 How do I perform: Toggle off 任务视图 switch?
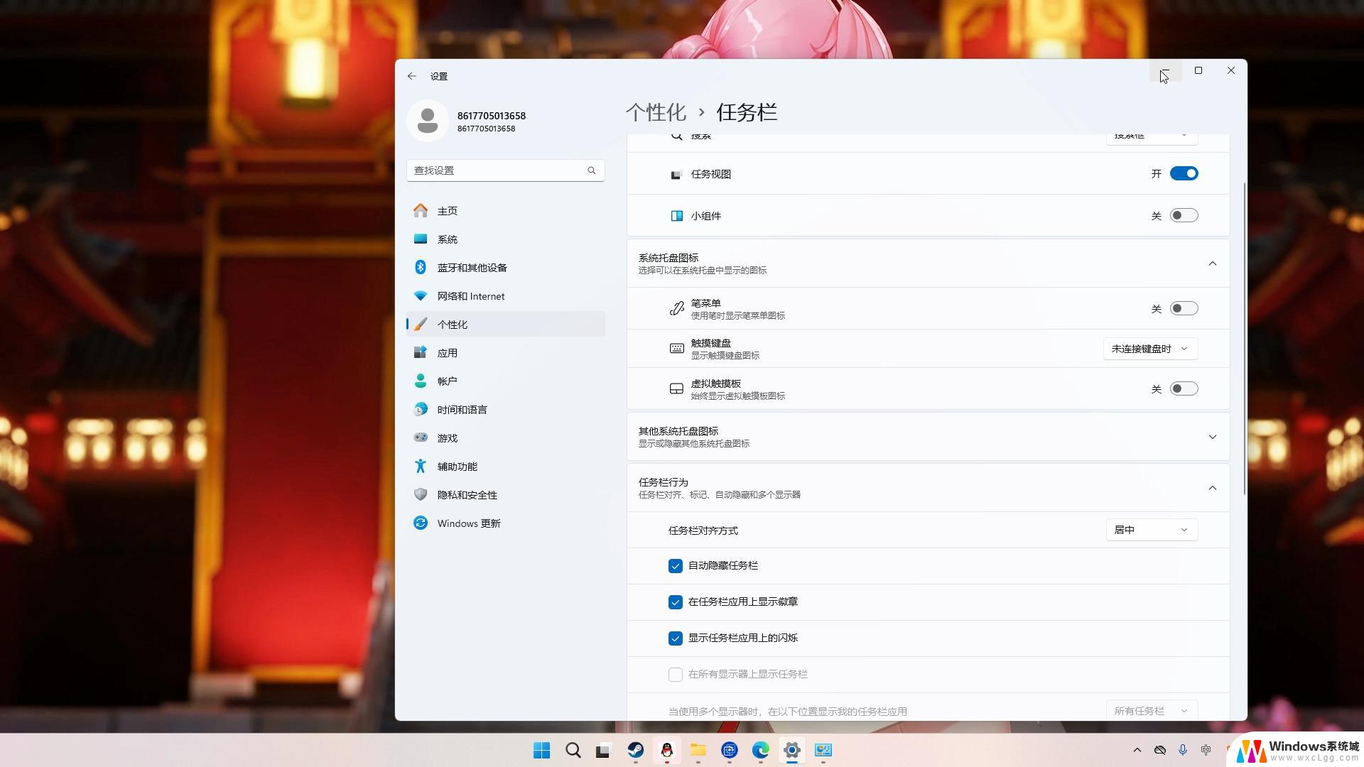(1184, 173)
